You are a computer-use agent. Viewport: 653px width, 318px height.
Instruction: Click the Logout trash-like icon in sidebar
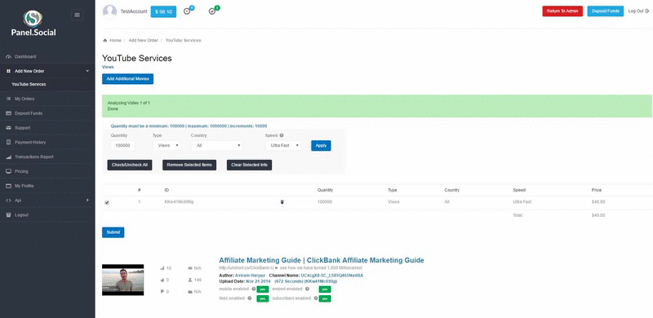pos(9,215)
